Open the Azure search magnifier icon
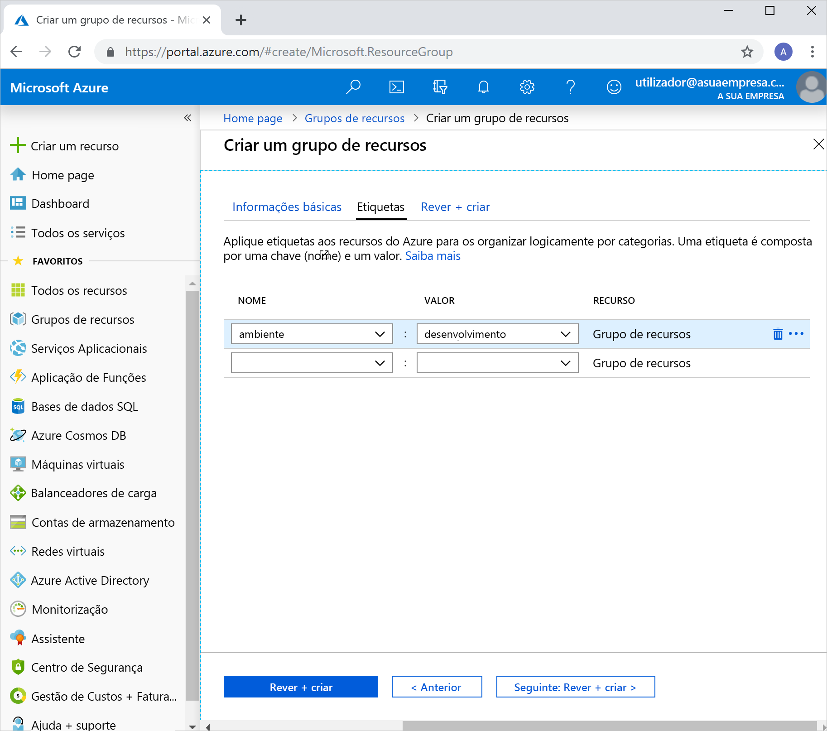827x731 pixels. point(353,87)
